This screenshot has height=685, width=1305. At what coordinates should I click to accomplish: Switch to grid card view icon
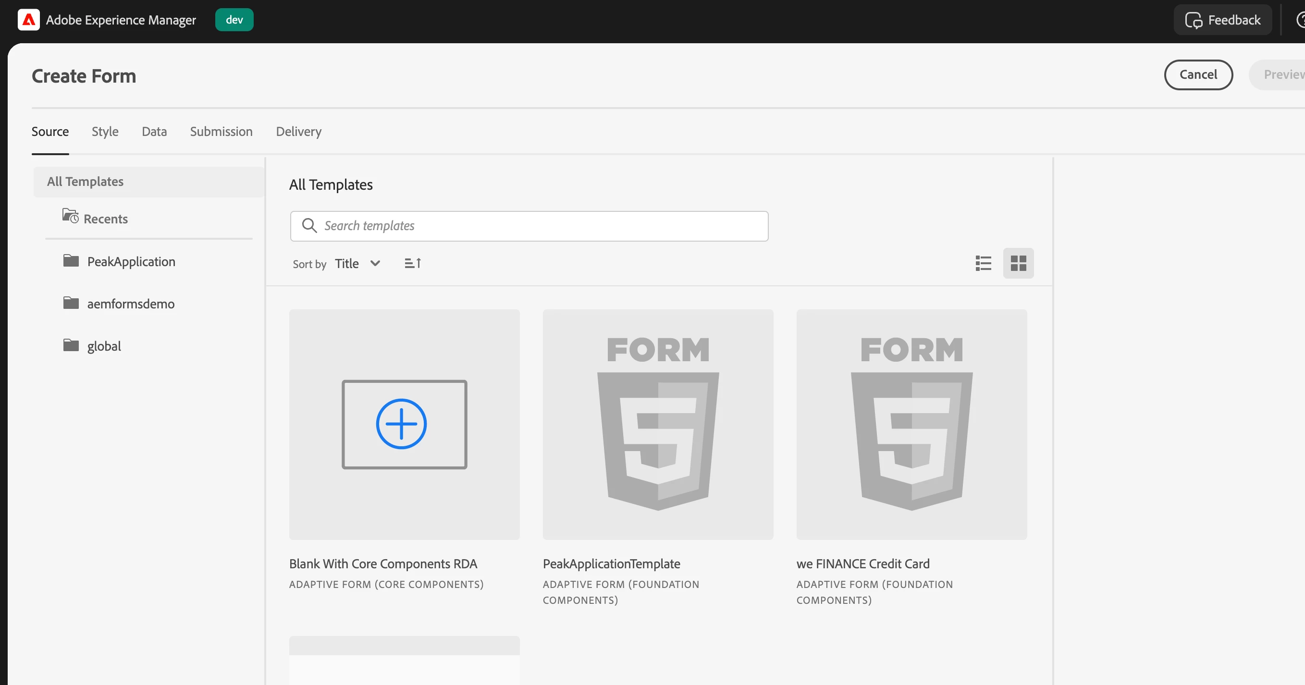[x=1018, y=263]
